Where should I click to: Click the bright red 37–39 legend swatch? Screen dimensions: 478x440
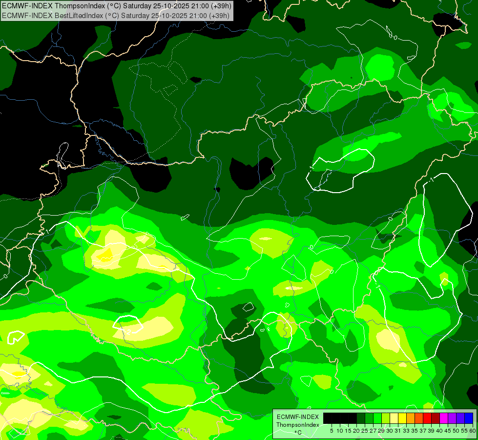coord(427,418)
